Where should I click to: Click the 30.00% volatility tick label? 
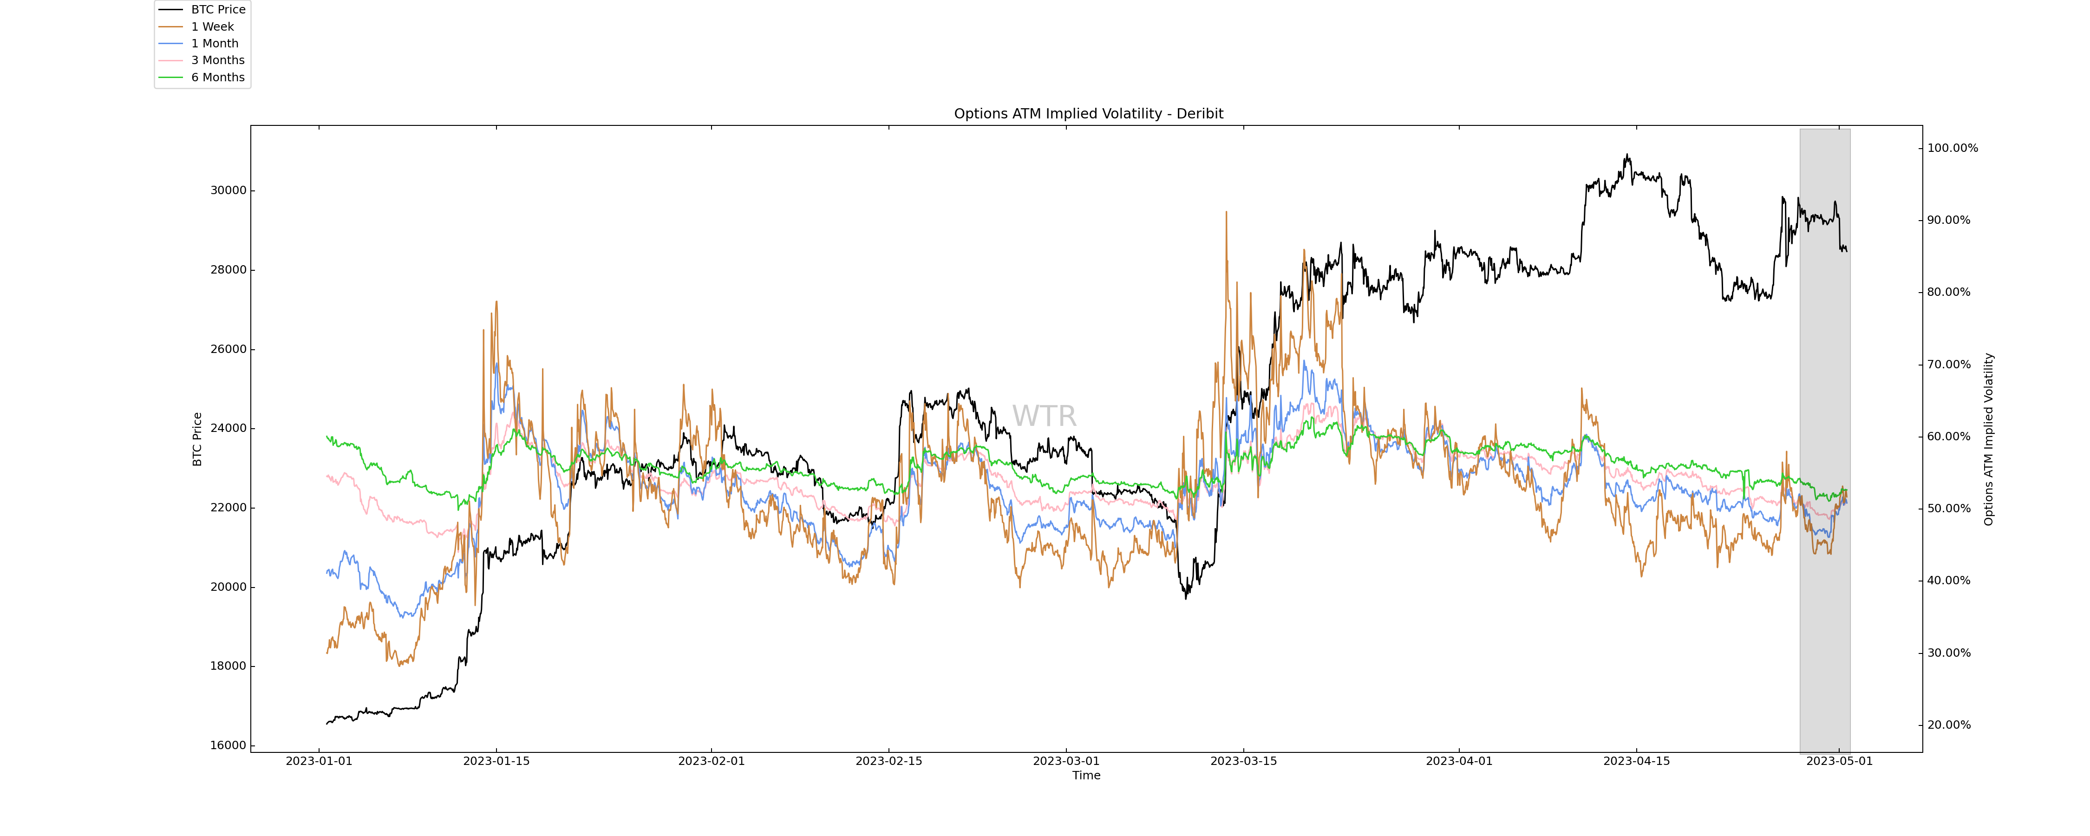[x=1949, y=653]
